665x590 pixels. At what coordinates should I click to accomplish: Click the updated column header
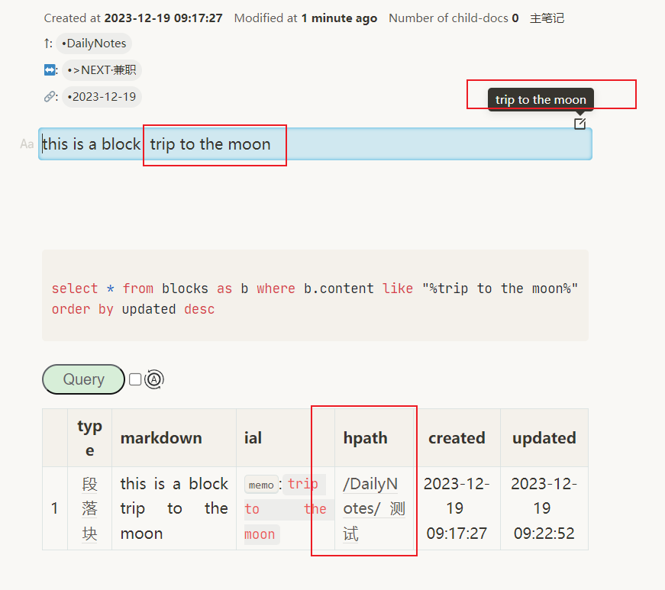pos(544,437)
